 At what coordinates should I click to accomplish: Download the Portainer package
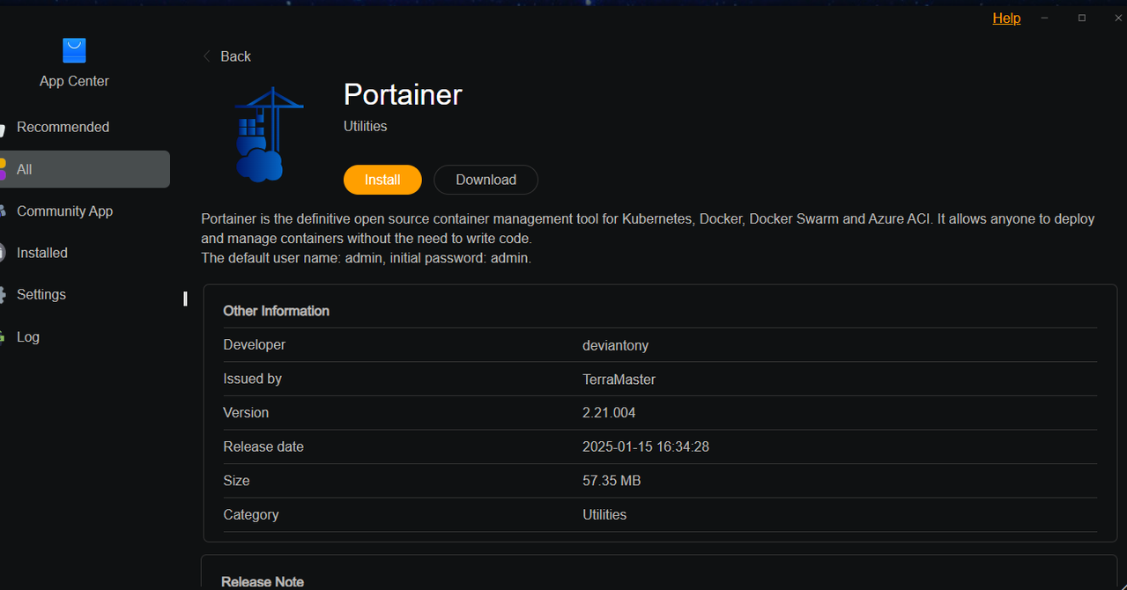coord(486,180)
